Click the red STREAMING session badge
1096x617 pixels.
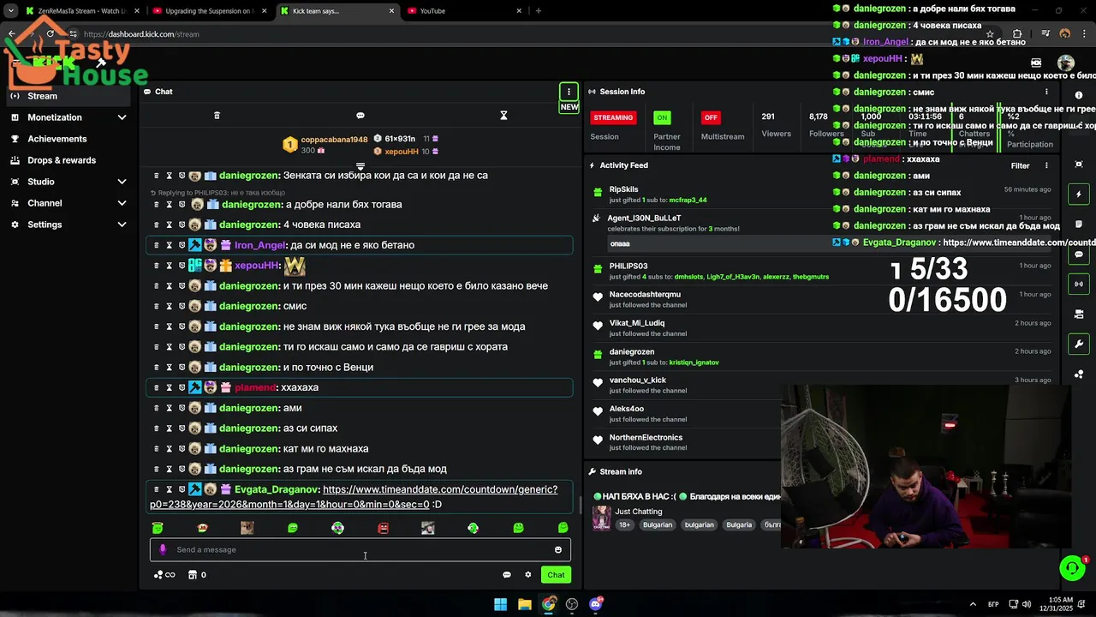pyautogui.click(x=613, y=117)
